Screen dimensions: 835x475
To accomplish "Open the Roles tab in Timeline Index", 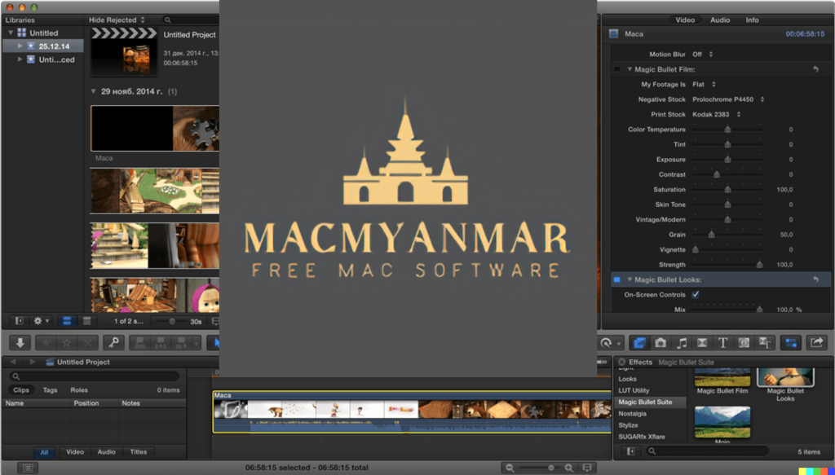I will coord(79,390).
